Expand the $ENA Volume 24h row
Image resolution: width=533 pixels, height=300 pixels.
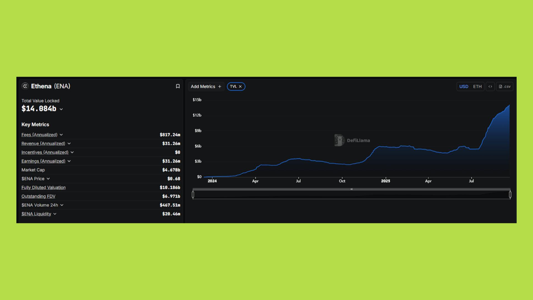pos(62,205)
